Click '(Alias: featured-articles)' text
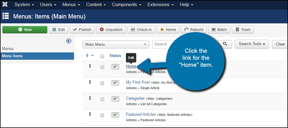The image size is (288, 128). pyautogui.click(x=175, y=115)
